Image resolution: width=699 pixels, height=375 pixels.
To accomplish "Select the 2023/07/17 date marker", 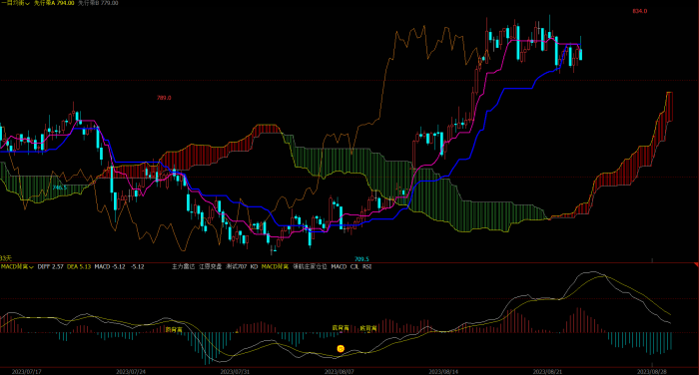I will tap(27, 371).
